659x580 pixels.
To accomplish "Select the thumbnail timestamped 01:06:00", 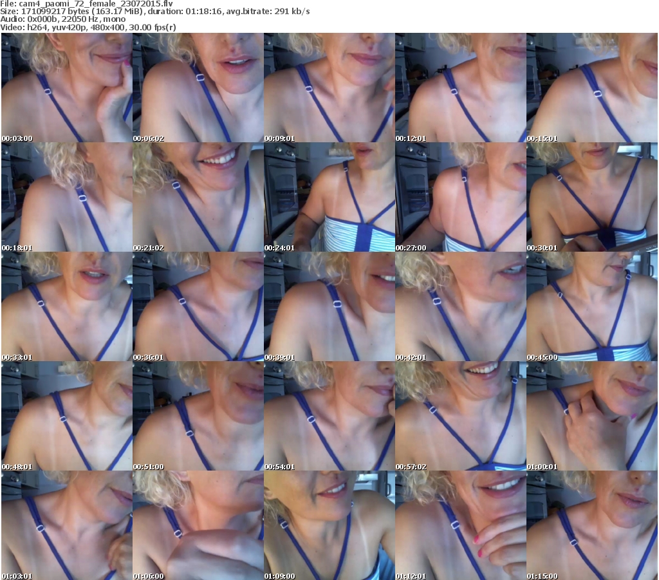I will [198, 525].
